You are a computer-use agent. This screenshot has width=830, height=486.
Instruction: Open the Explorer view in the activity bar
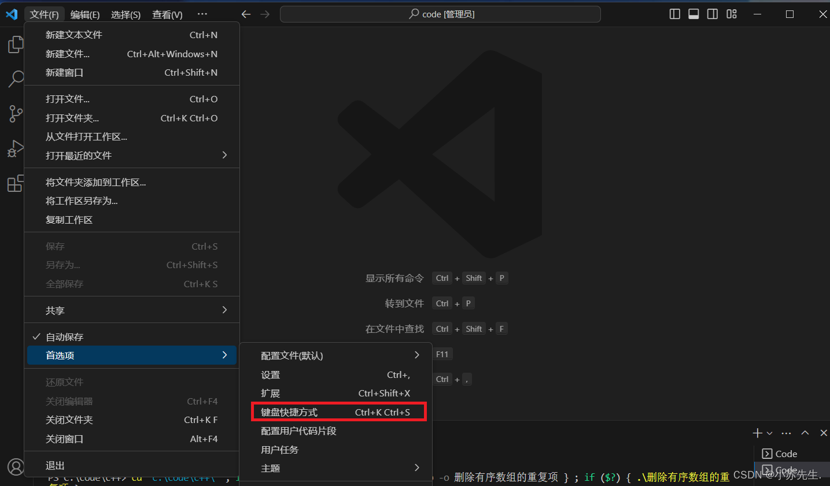tap(15, 43)
